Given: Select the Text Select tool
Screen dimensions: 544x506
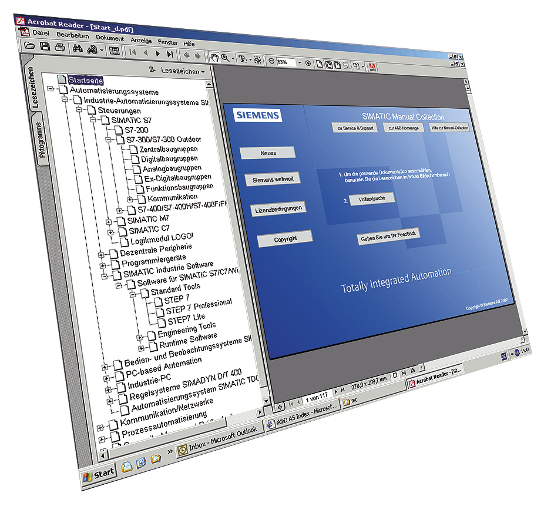Looking at the screenshot, I should tap(242, 59).
